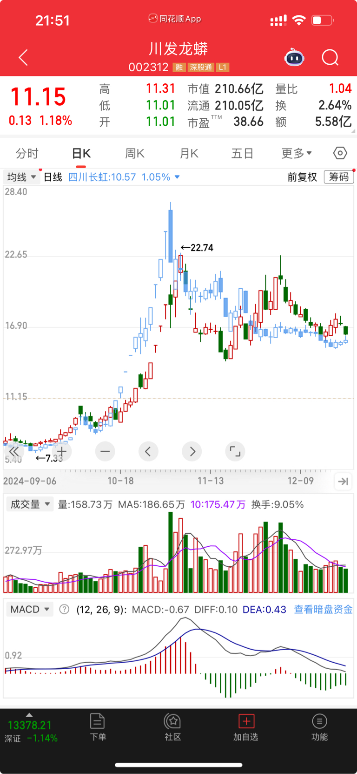357x774 pixels.
Task: Open 四川长虹 comparison stock dropdown
Action: coord(124,177)
